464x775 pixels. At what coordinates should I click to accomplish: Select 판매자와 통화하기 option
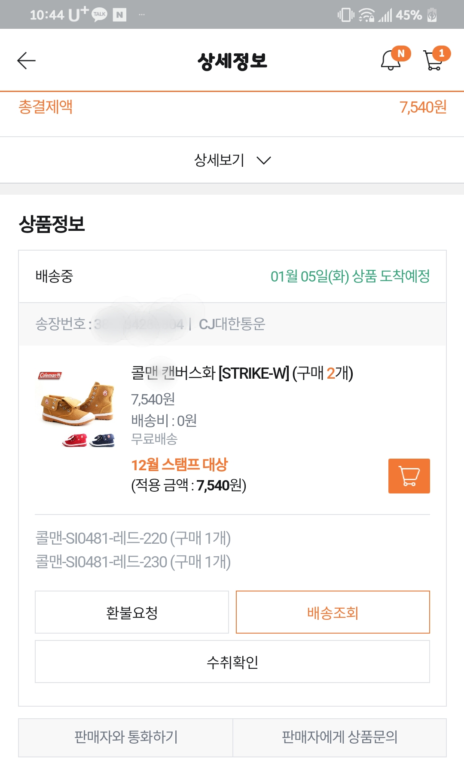126,737
